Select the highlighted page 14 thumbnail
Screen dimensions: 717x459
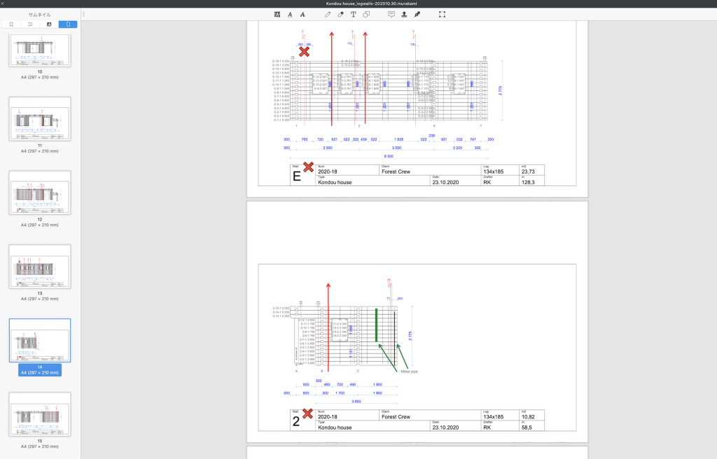point(40,341)
